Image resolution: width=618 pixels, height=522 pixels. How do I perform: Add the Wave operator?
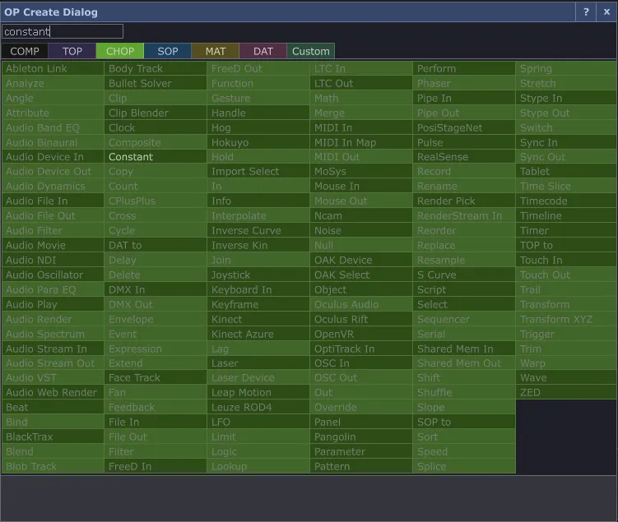pos(566,377)
